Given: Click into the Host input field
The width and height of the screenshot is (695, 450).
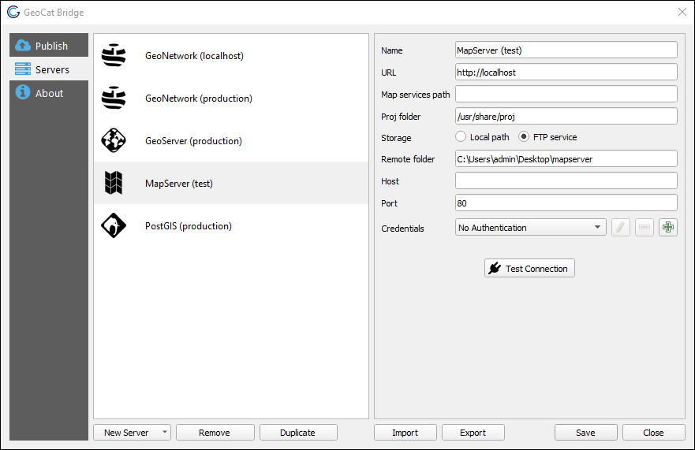Looking at the screenshot, I should (566, 181).
